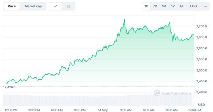
Task: Click the 14 May date axis label
Action: coord(103,110)
